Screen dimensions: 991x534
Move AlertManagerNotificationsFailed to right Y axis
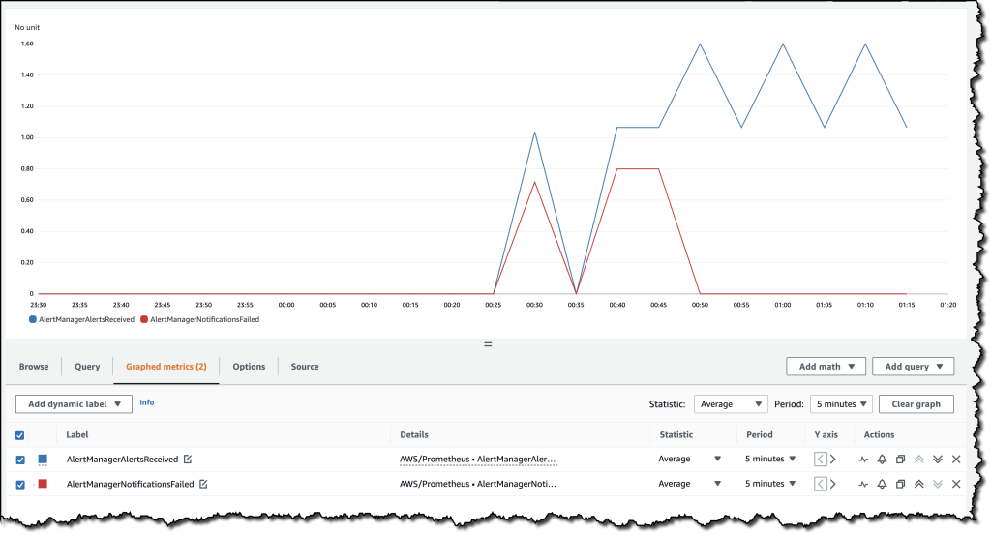point(833,484)
